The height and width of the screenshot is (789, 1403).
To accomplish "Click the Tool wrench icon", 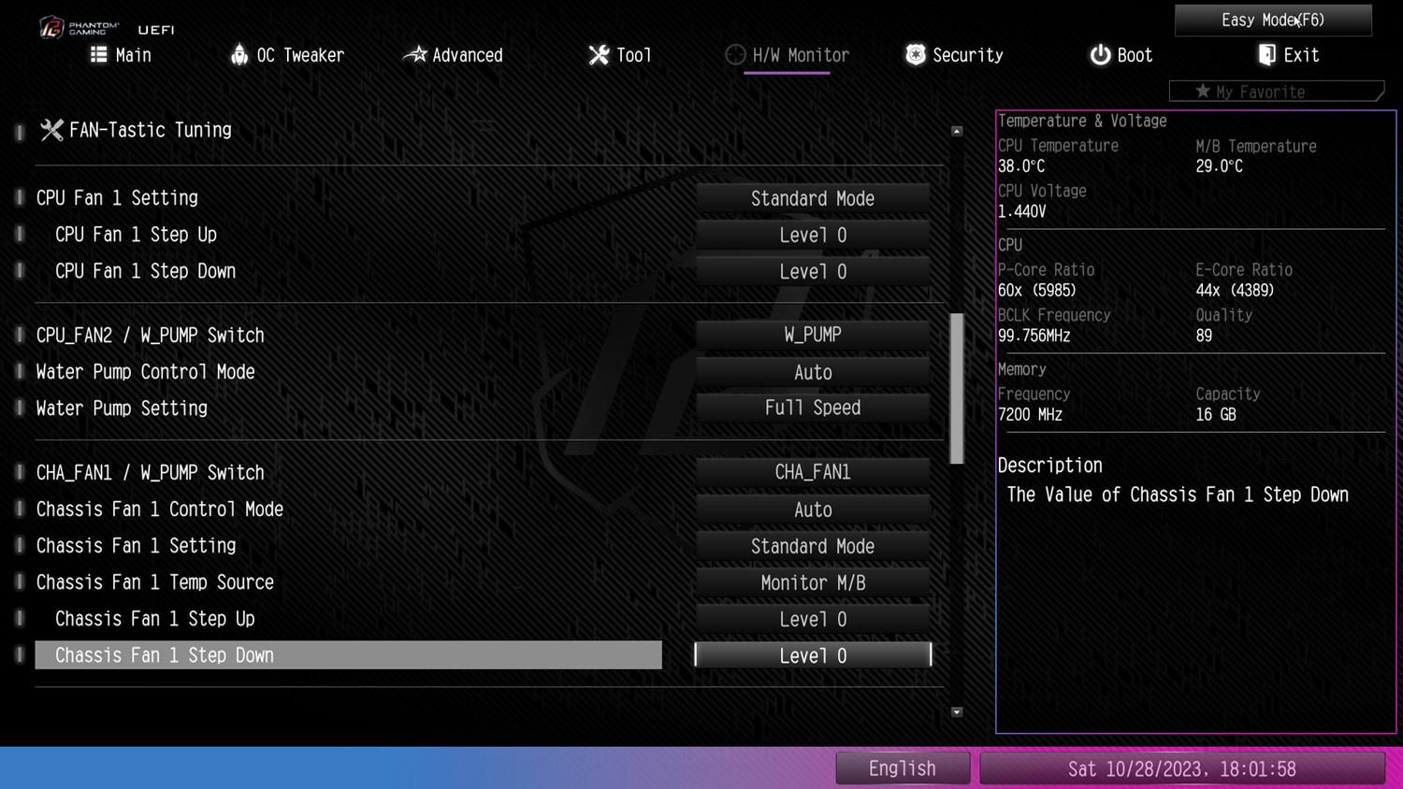I will pyautogui.click(x=599, y=55).
